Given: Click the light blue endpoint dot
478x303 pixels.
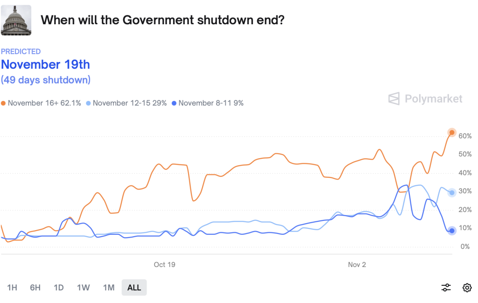Looking at the screenshot, I should point(451,193).
